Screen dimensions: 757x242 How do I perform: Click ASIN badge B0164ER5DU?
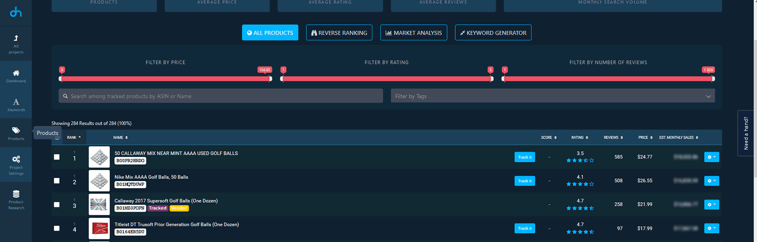(130, 232)
